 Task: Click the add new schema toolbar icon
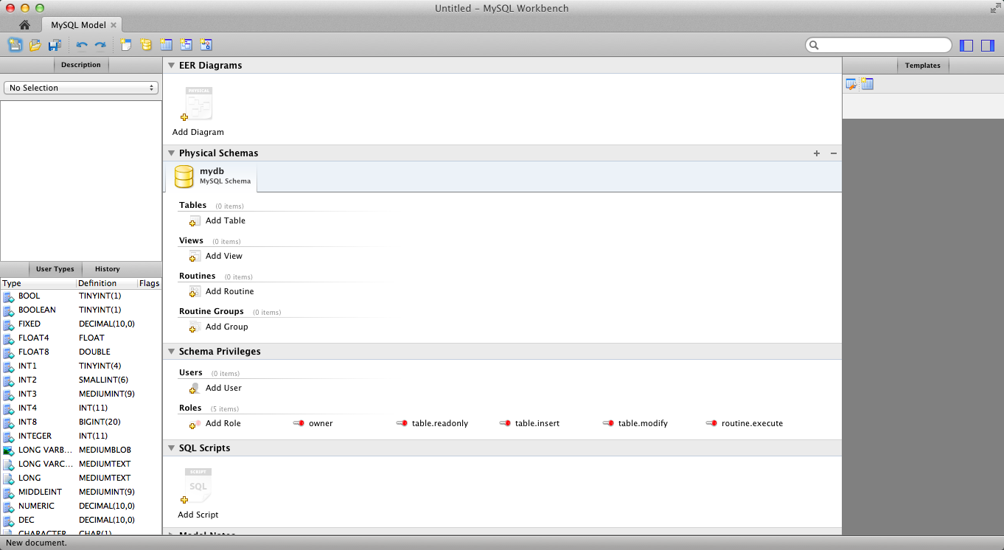[146, 45]
